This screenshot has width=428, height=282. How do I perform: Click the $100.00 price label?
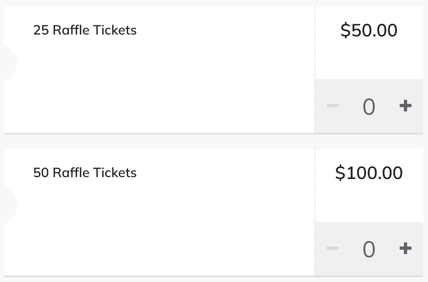[369, 173]
